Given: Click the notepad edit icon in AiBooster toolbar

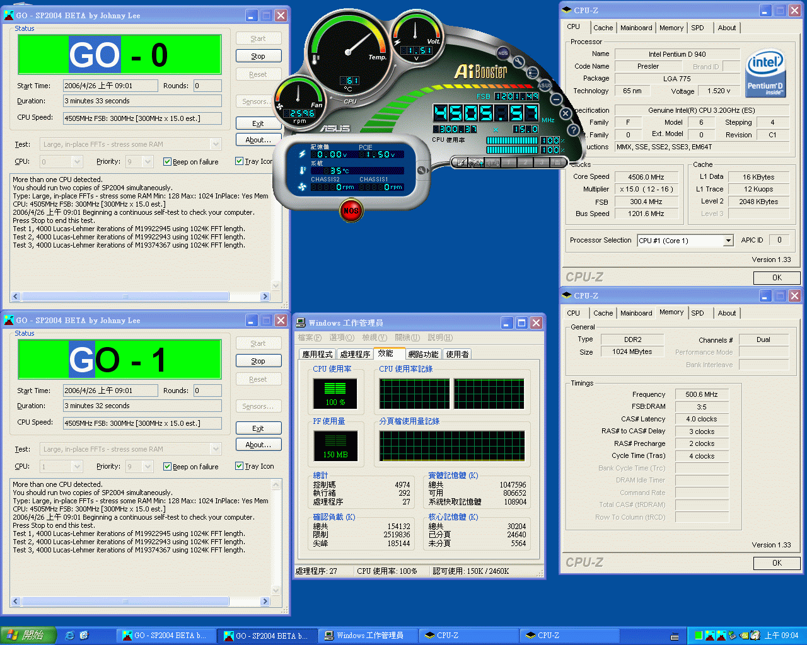Looking at the screenshot, I should (461, 163).
